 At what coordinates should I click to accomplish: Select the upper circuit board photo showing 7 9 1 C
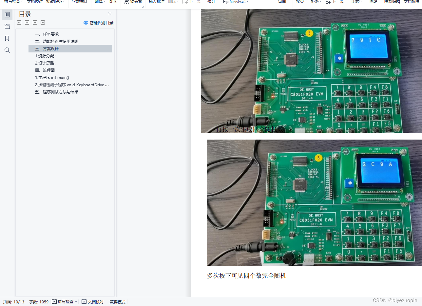coord(311,71)
